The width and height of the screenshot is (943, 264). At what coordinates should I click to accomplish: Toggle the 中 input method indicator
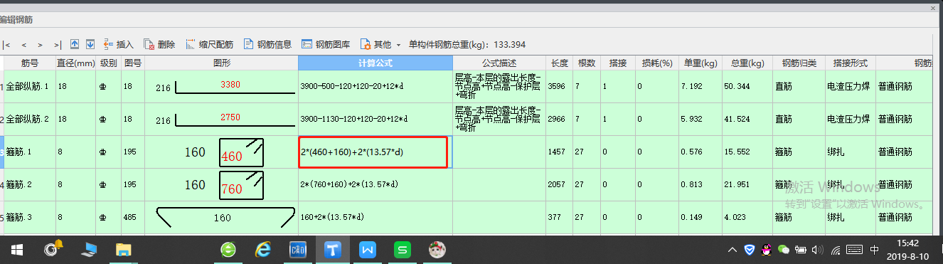pos(874,250)
